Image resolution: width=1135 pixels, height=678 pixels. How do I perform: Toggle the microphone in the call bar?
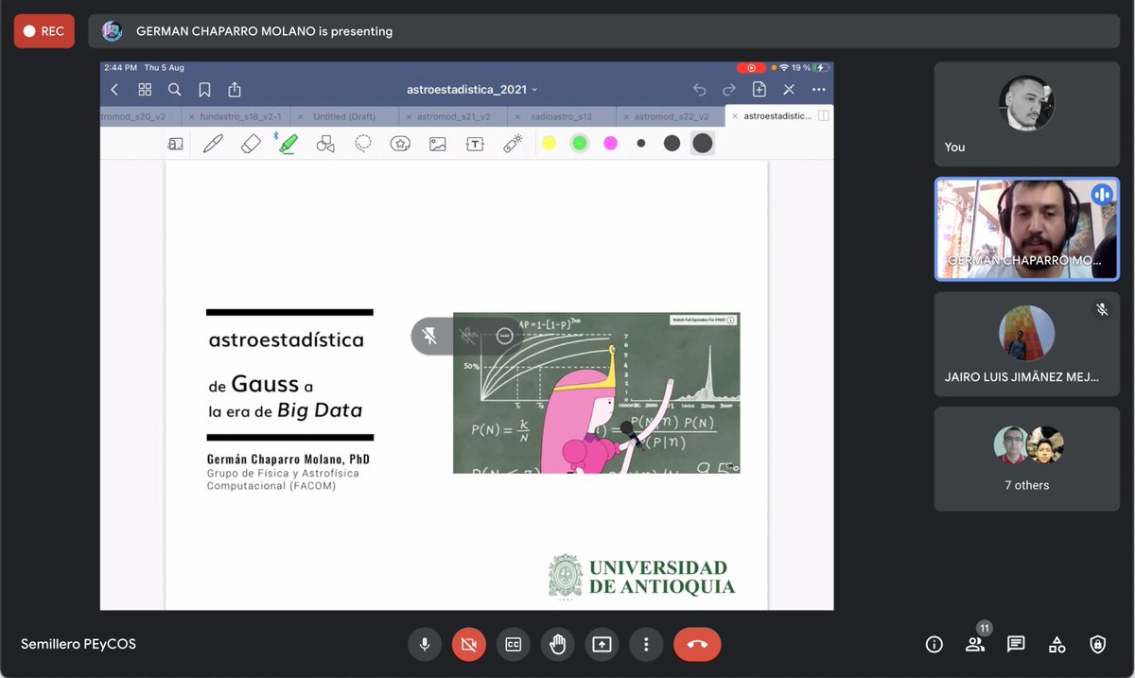click(x=425, y=644)
